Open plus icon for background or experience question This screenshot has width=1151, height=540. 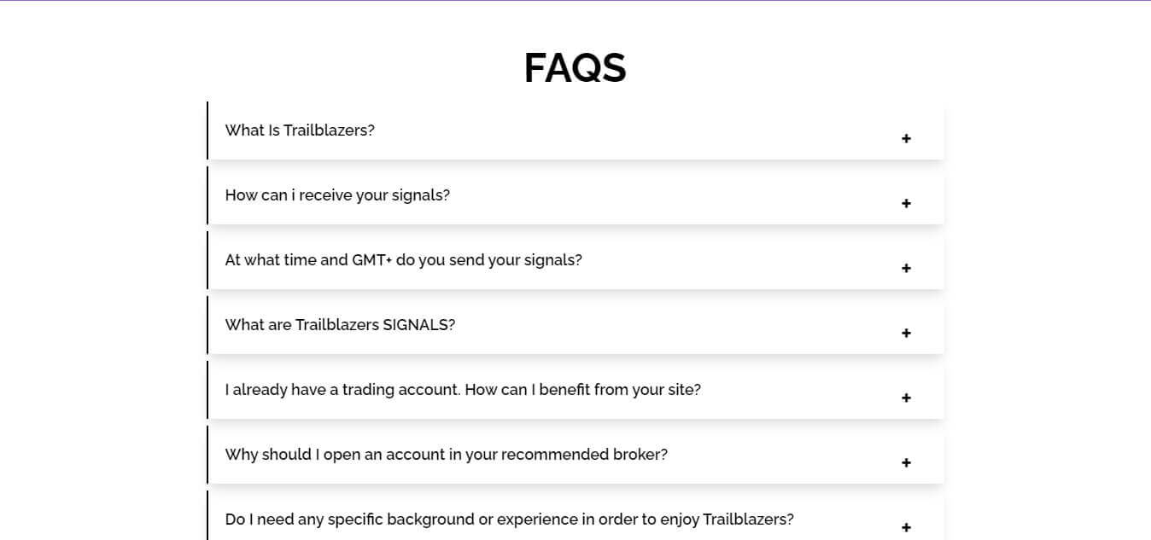click(x=906, y=527)
